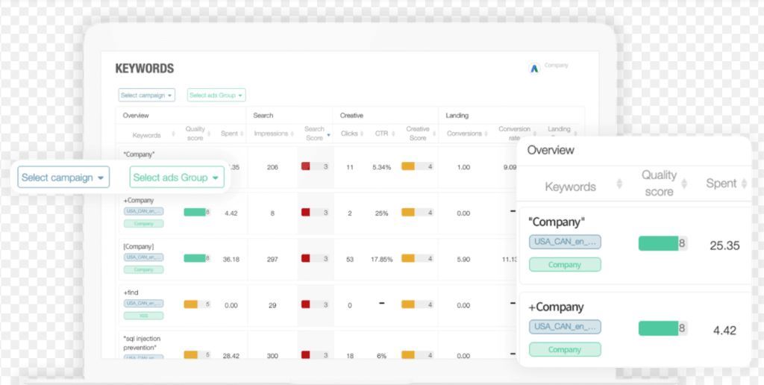This screenshot has width=764, height=385.
Task: Click the 36.18 spent value
Action: (231, 259)
